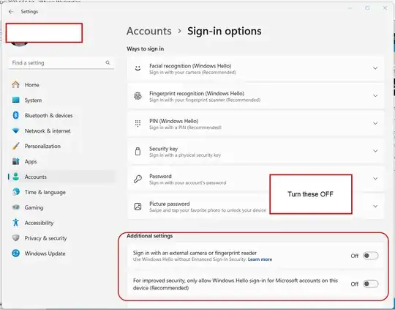This screenshot has width=395, height=310.
Task: Expand Security key chevron
Action: [375, 151]
